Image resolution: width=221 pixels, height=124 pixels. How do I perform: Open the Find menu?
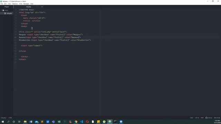click(x=21, y=4)
